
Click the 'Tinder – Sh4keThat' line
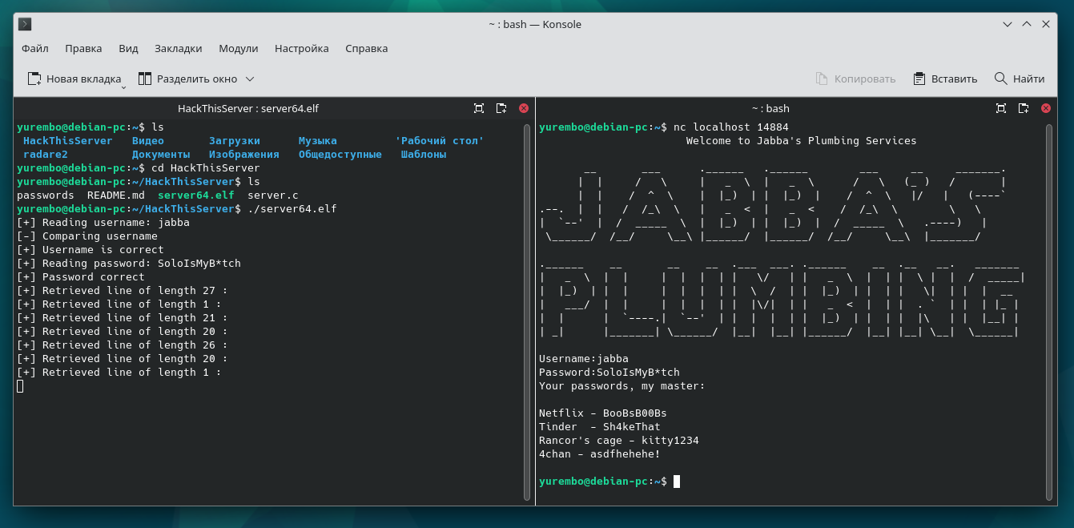point(600,427)
